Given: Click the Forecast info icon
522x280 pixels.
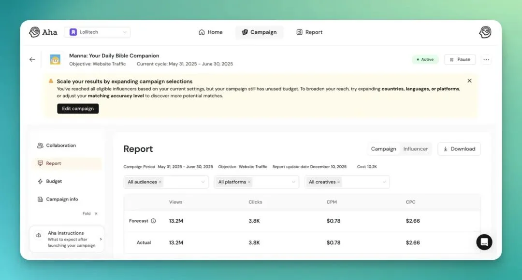Looking at the screenshot, I should 153,221.
